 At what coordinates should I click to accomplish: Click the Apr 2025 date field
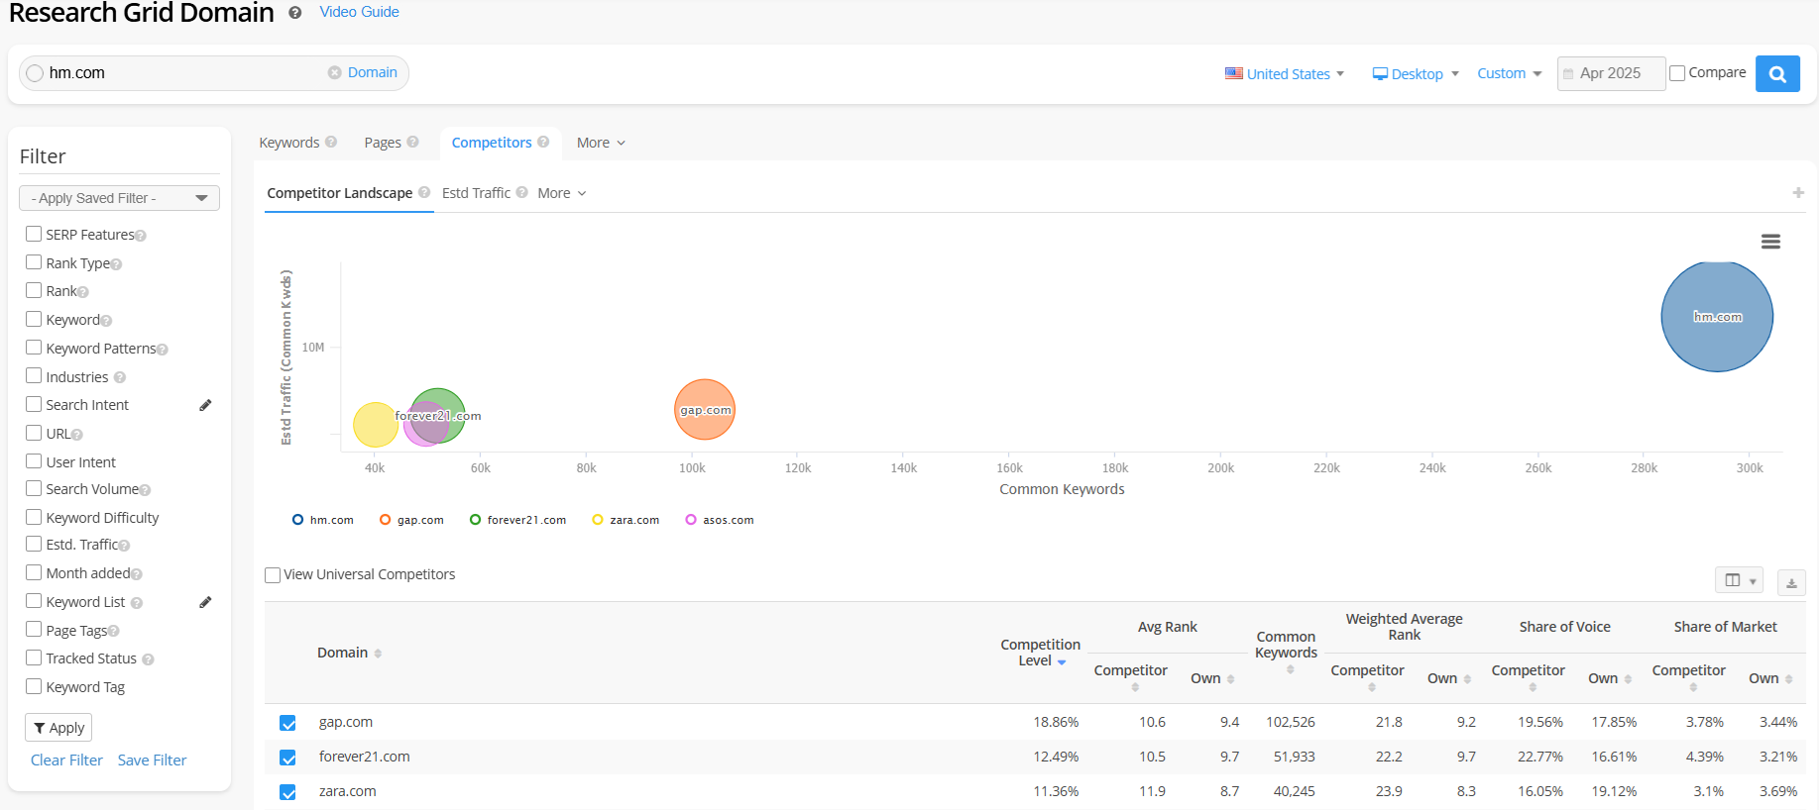coord(1610,73)
